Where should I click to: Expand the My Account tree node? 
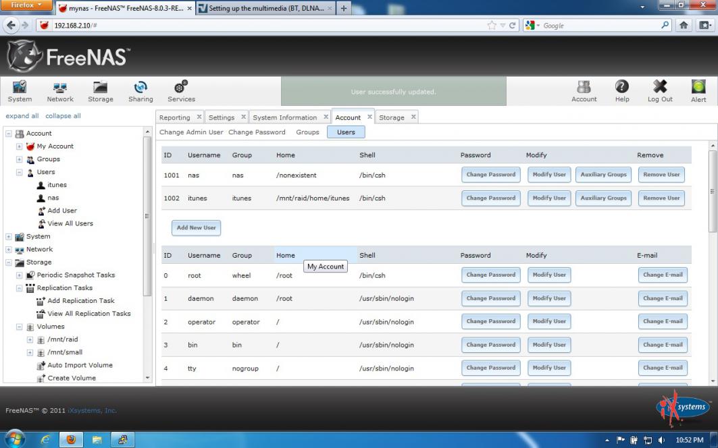coord(19,146)
